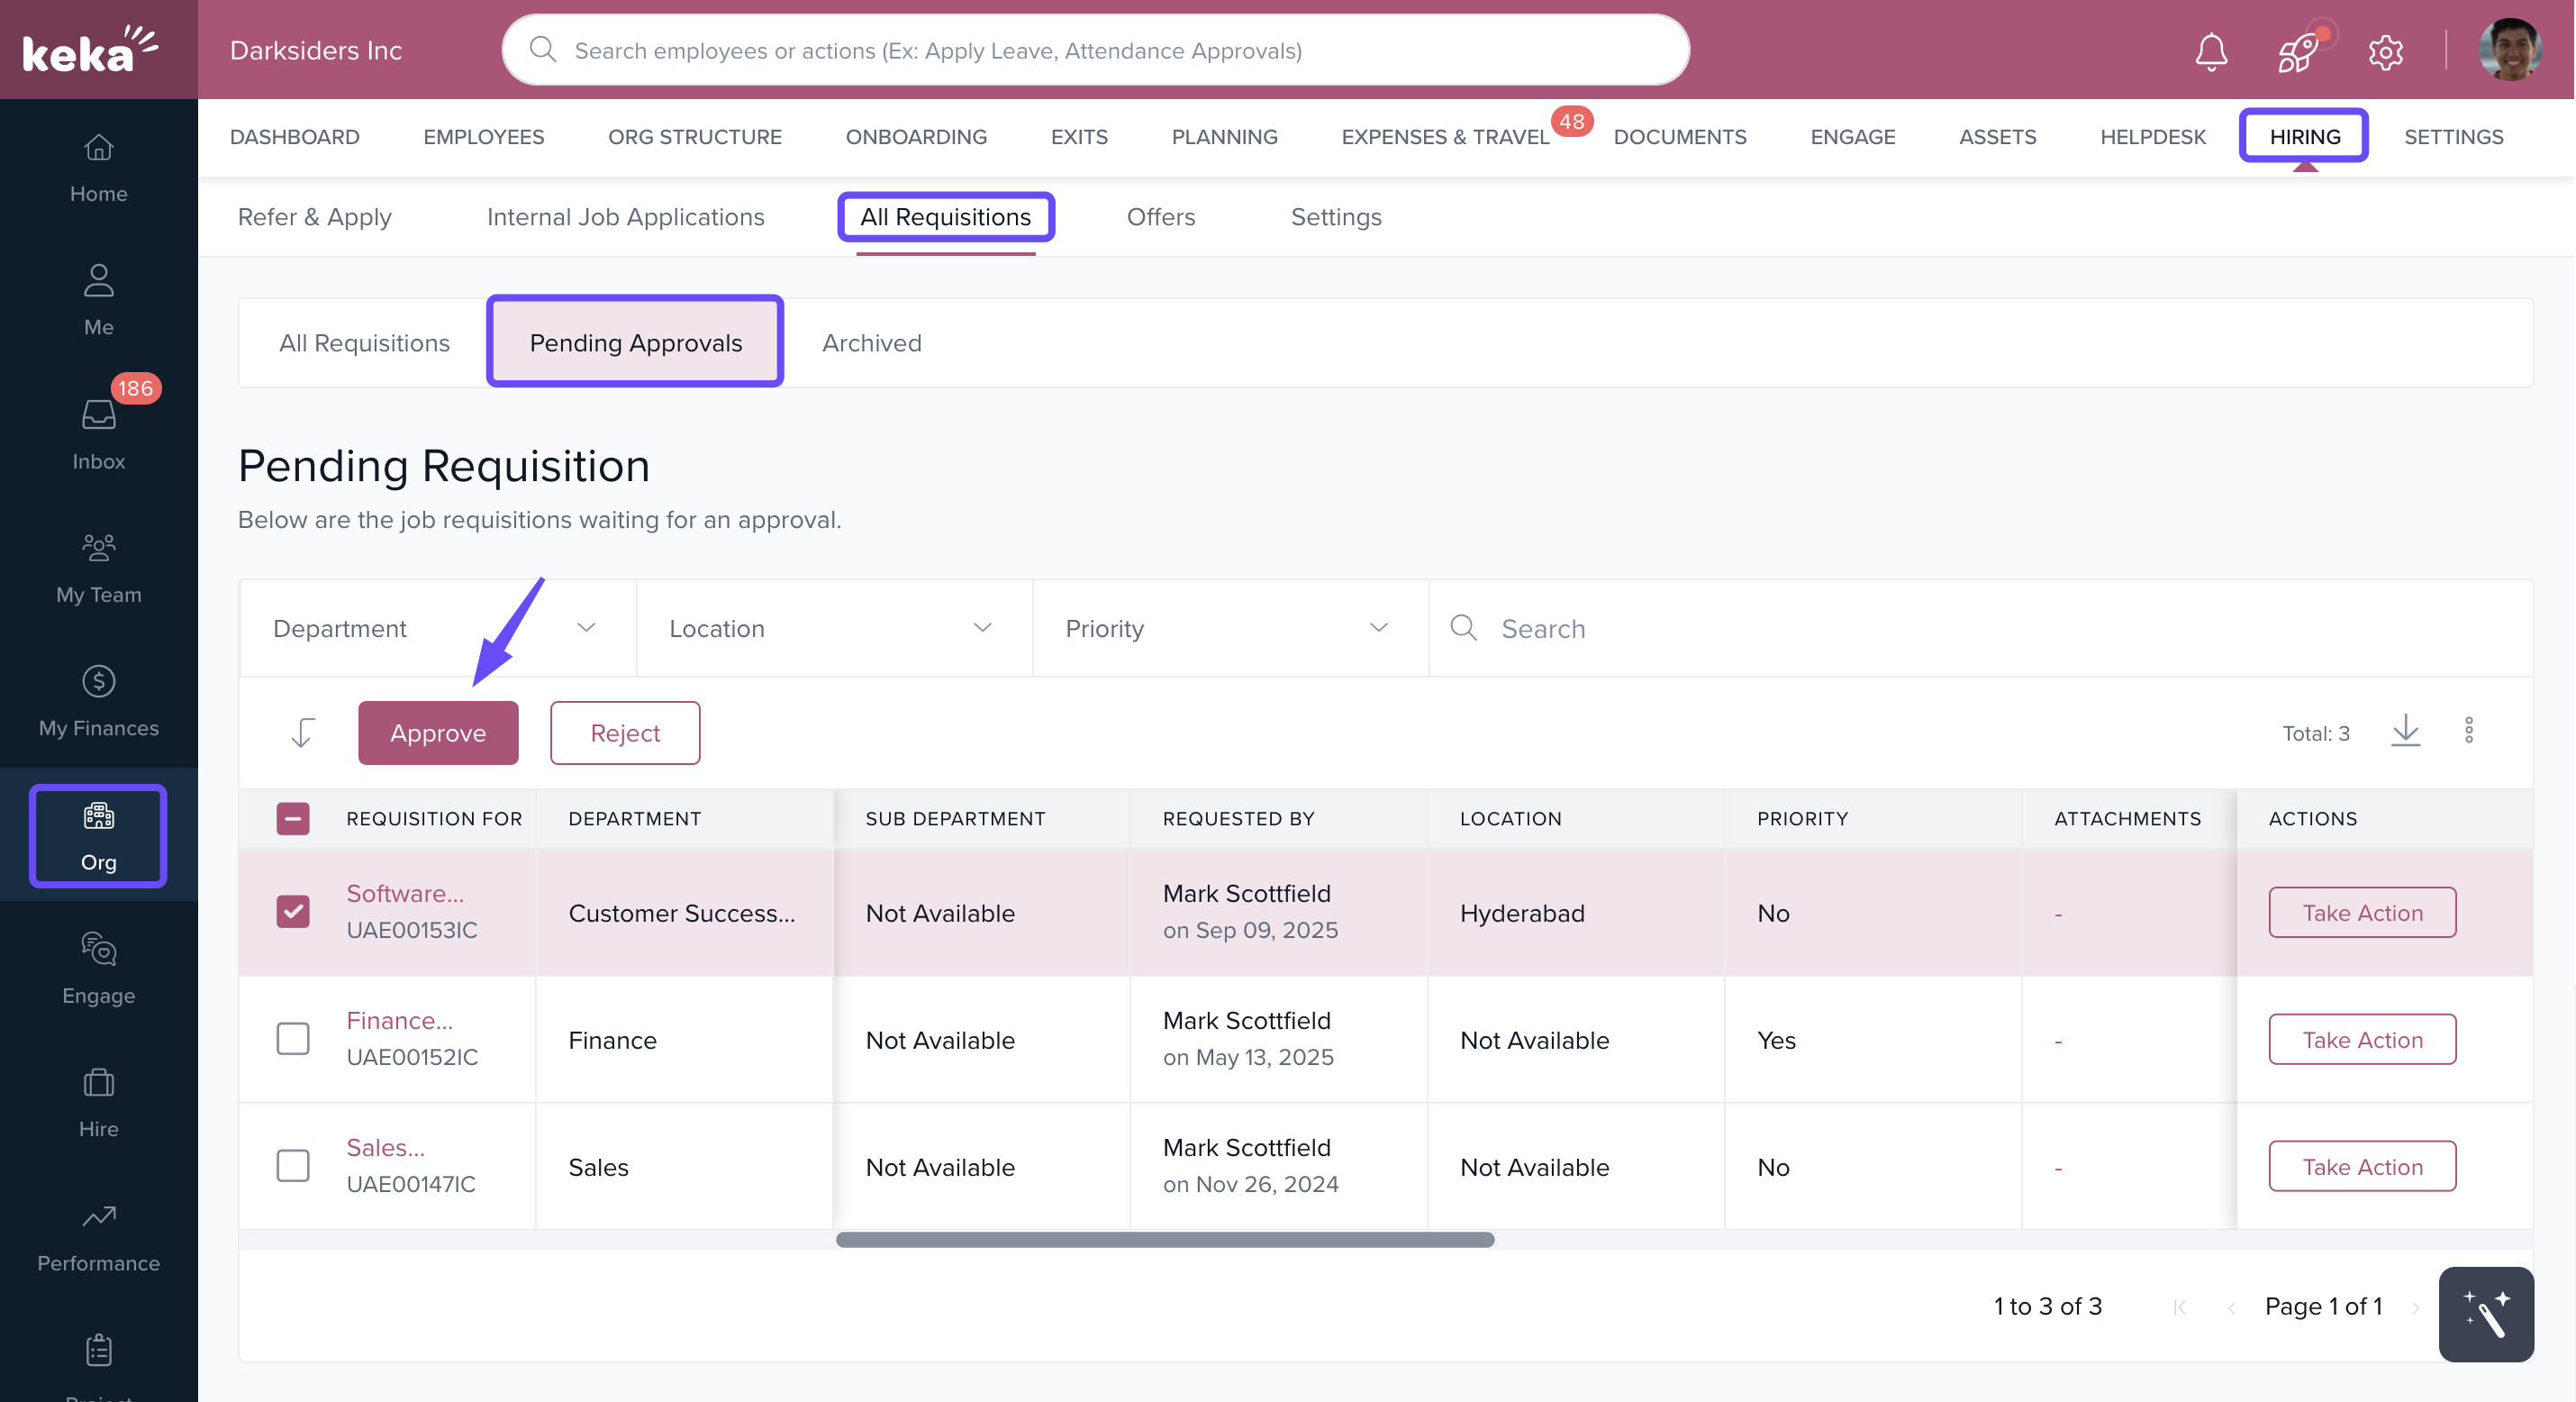Open the three-dot options menu
The width and height of the screenshot is (2576, 1402).
[x=2468, y=732]
